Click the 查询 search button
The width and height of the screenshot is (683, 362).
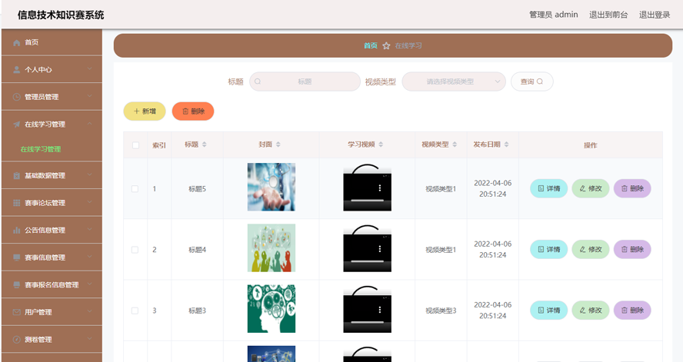coord(531,81)
